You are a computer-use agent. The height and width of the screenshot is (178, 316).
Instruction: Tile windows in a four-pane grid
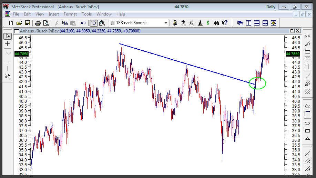(x=265, y=23)
